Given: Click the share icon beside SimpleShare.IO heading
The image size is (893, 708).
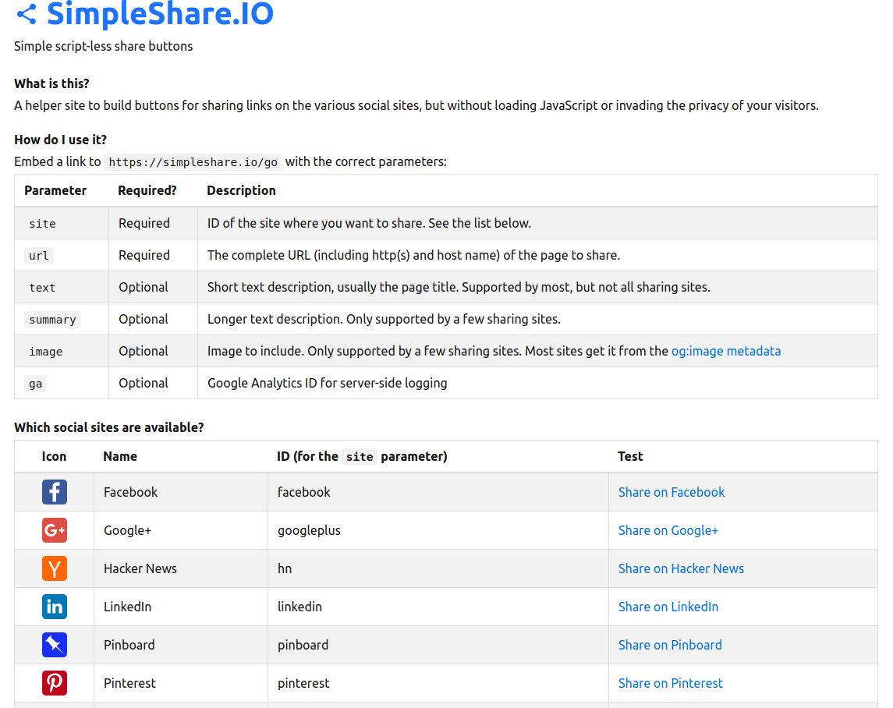Looking at the screenshot, I should point(24,13).
